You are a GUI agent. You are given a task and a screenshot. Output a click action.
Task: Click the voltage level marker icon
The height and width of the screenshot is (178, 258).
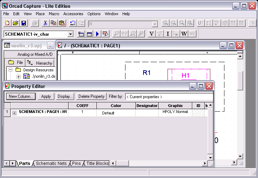(116, 34)
